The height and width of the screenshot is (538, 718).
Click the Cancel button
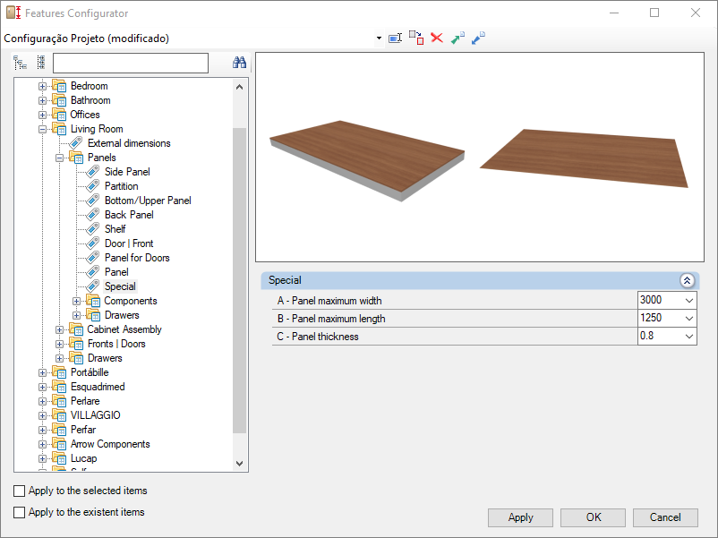(665, 517)
